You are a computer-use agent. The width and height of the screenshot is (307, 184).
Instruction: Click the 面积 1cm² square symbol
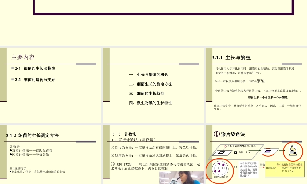coord(235,153)
